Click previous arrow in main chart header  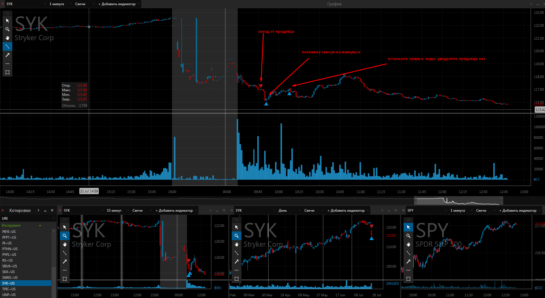point(531,4)
